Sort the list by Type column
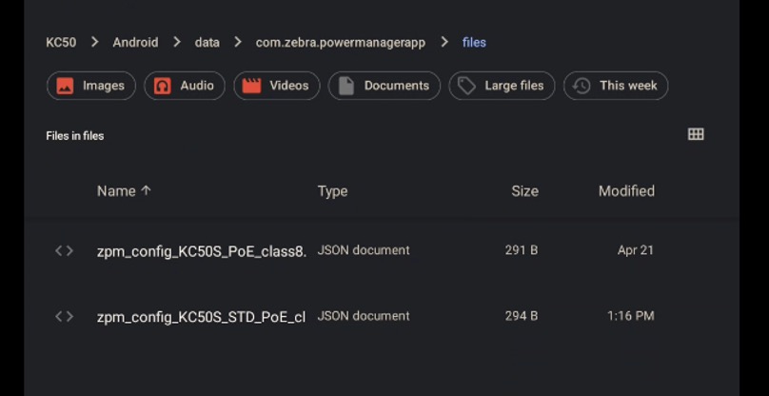Image resolution: width=769 pixels, height=396 pixels. [x=332, y=191]
